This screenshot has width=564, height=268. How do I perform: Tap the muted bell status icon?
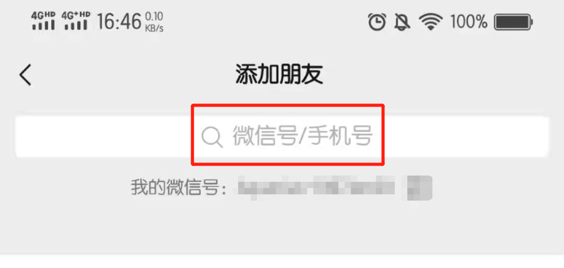pyautogui.click(x=403, y=21)
